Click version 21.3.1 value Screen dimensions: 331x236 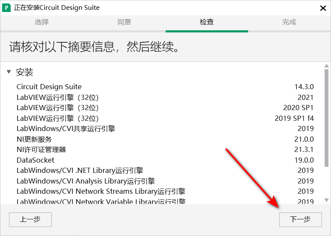304,149
